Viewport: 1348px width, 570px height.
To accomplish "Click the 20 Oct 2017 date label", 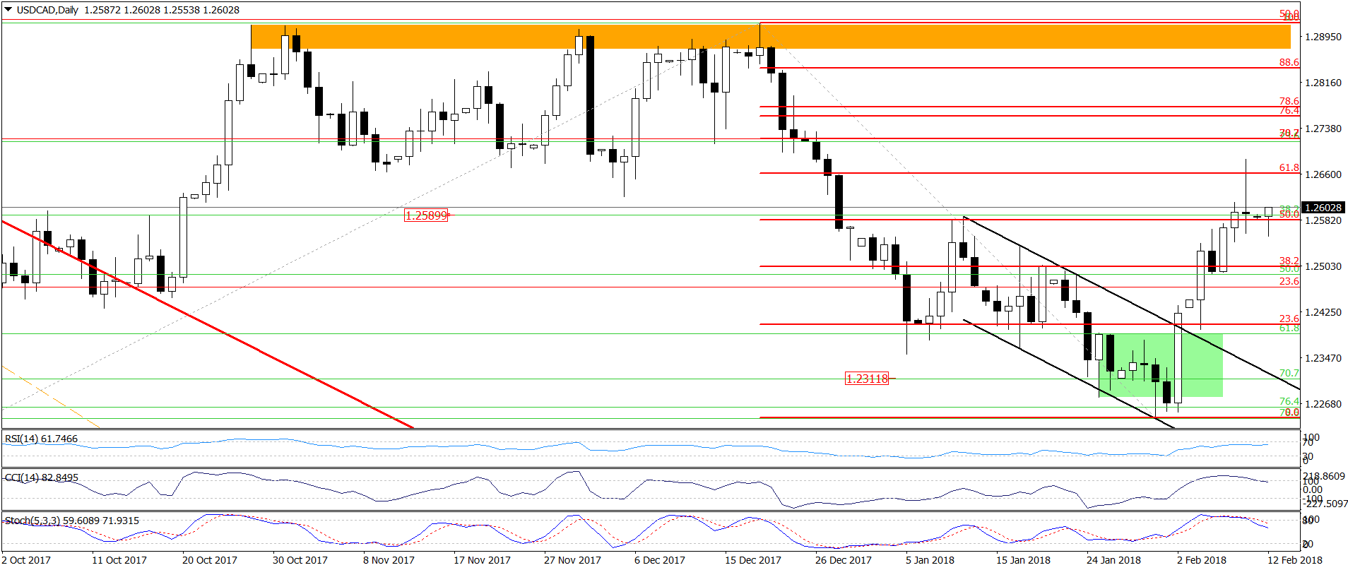I will coord(210,560).
